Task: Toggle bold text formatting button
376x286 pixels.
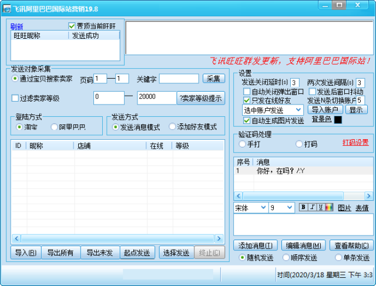Action: tap(303, 207)
